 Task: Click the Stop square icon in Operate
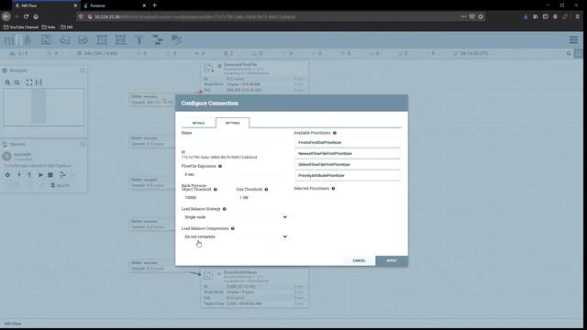tap(50, 175)
